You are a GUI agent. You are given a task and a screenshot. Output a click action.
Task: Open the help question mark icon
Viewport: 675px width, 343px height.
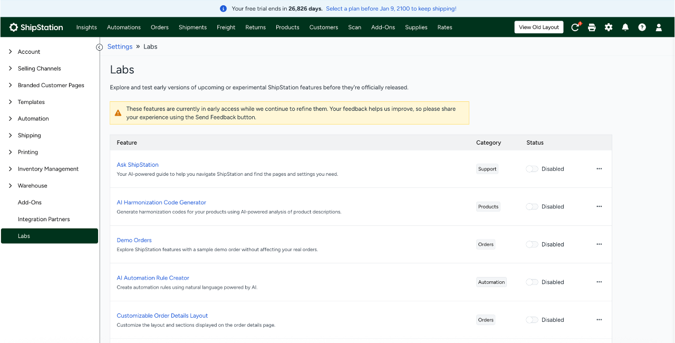coord(642,27)
